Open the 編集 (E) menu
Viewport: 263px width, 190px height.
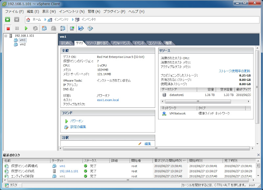point(33,12)
